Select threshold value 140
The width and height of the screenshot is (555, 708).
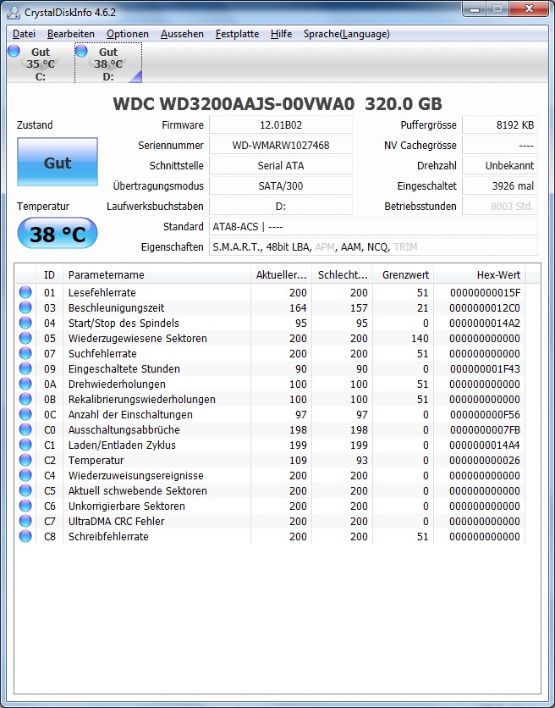(419, 338)
